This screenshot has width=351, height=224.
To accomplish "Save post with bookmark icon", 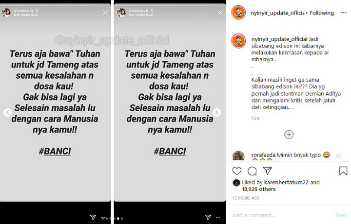I will coord(343,171).
